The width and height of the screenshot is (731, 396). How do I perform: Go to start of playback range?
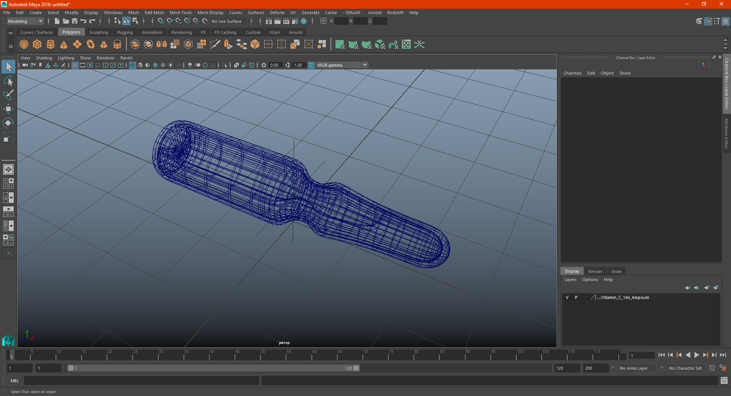tap(662, 355)
